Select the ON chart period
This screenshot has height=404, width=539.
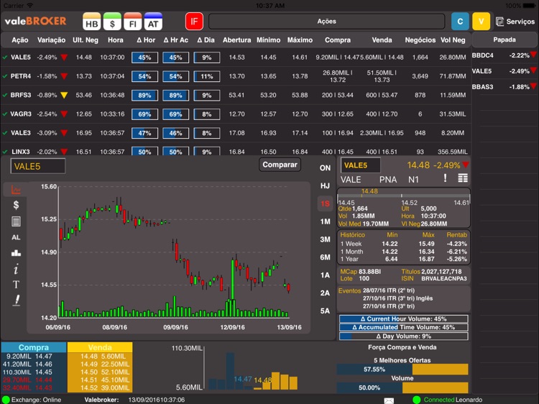pyautogui.click(x=325, y=167)
